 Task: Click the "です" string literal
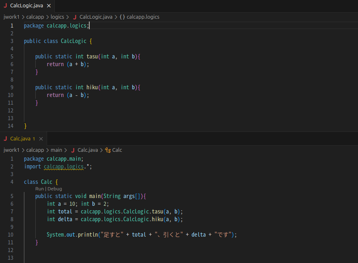click(223, 235)
